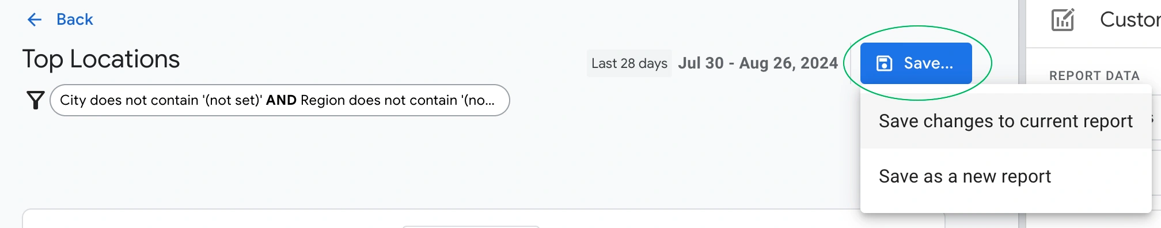Click the divider beside customization panel

click(1022, 114)
